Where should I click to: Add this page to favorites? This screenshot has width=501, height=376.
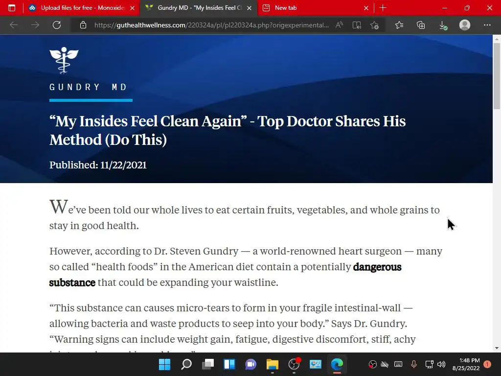(x=374, y=25)
